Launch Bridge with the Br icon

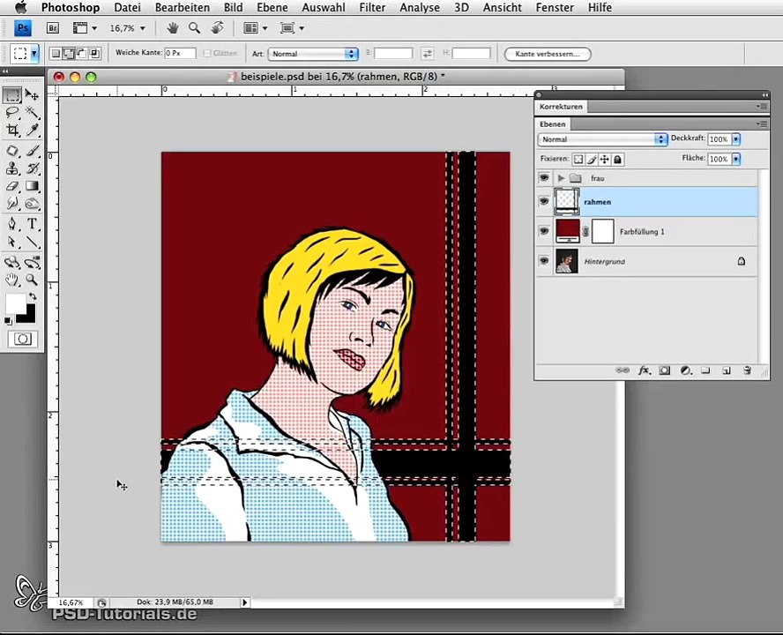pos(52,28)
